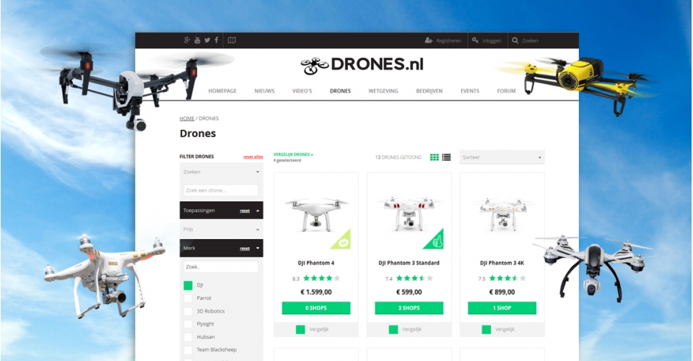Viewport: 693px width, 361px height.
Task: Uncheck the DJI brand filter
Action: (x=188, y=285)
